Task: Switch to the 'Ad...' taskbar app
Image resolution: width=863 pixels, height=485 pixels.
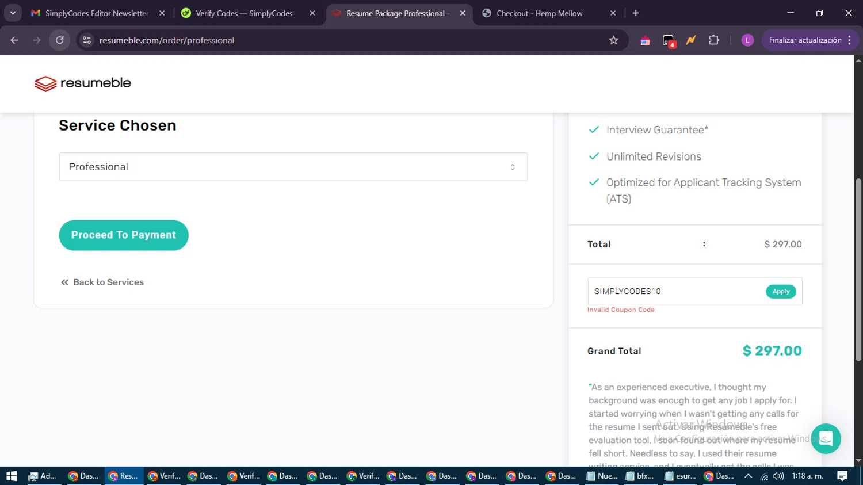Action: 43,476
